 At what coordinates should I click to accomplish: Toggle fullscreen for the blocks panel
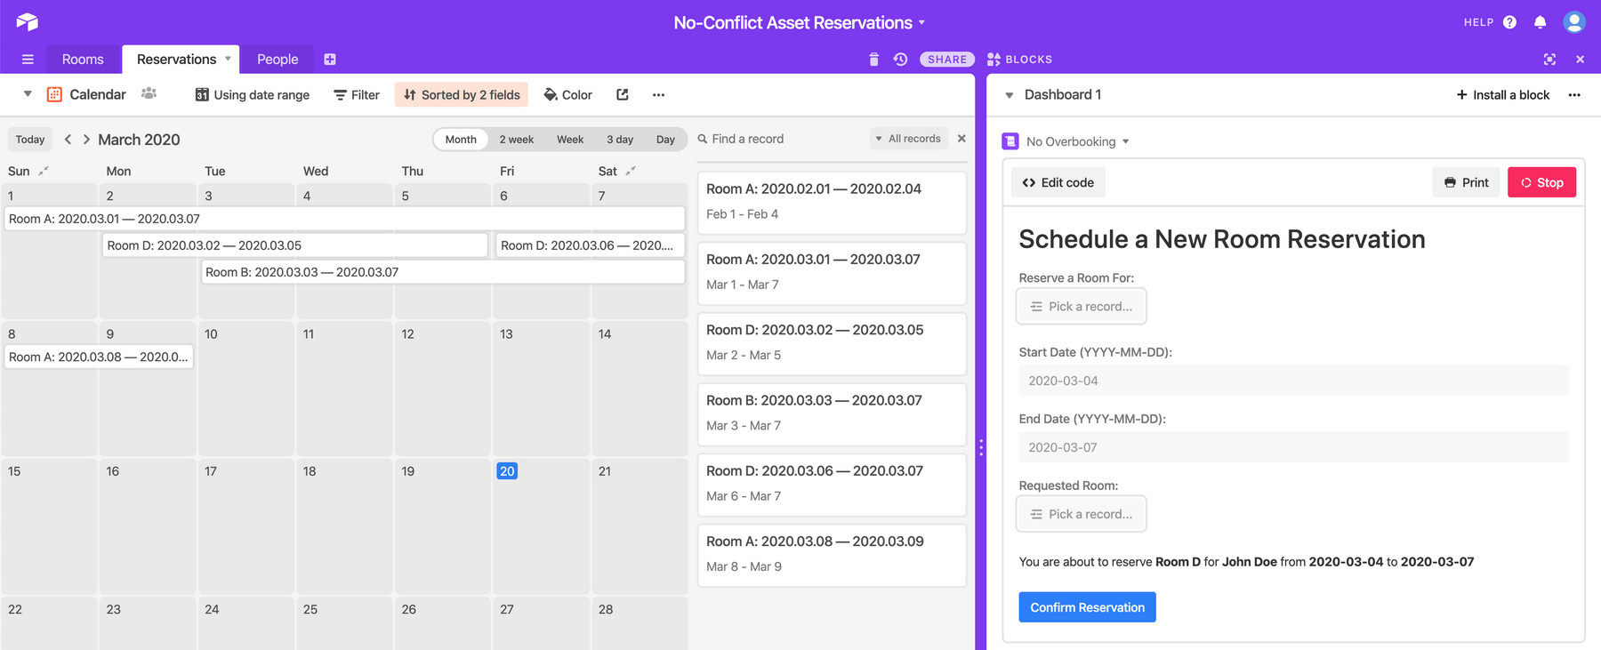coord(1549,60)
